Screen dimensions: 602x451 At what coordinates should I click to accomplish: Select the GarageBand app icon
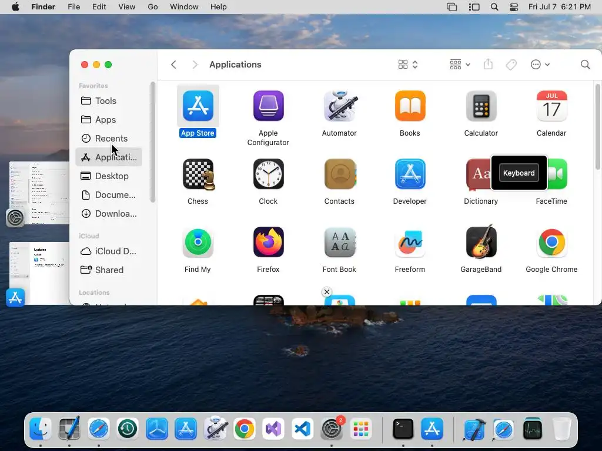(x=481, y=241)
